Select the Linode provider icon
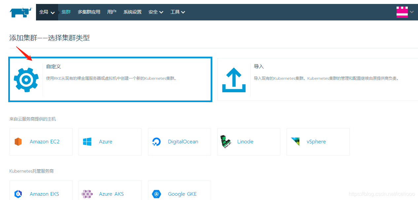Screen dimensions: 418x200 point(226,141)
